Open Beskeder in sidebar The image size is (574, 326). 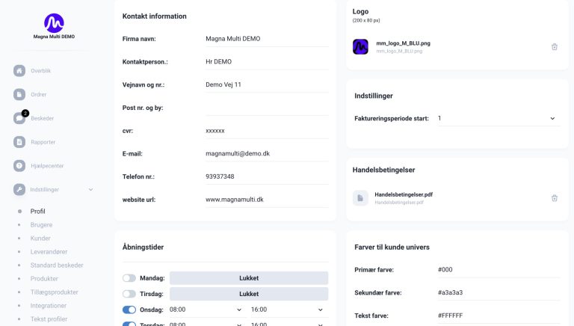point(42,118)
